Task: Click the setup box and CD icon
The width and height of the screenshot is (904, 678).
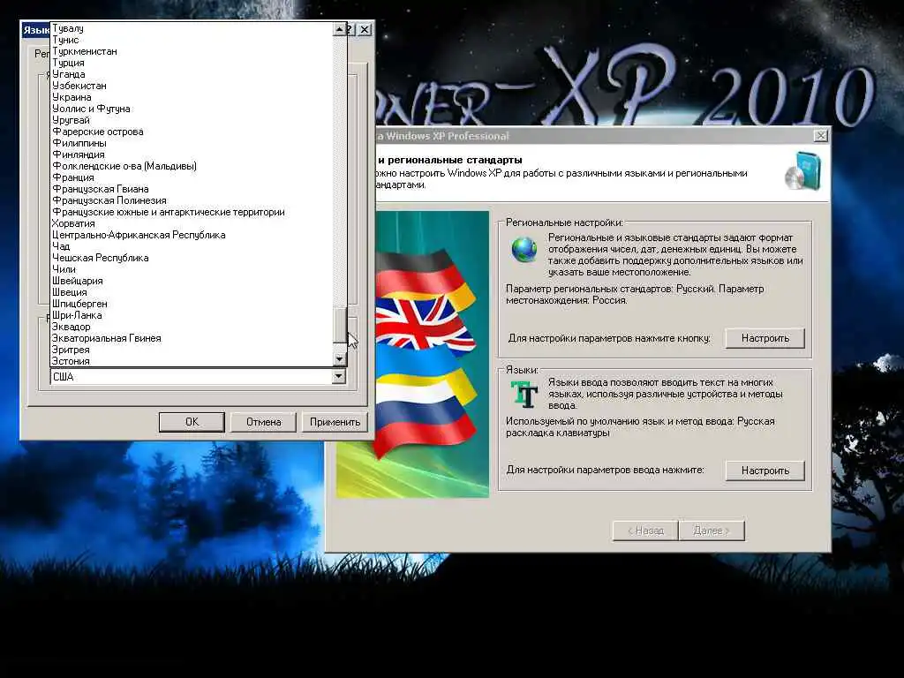Action: point(802,170)
